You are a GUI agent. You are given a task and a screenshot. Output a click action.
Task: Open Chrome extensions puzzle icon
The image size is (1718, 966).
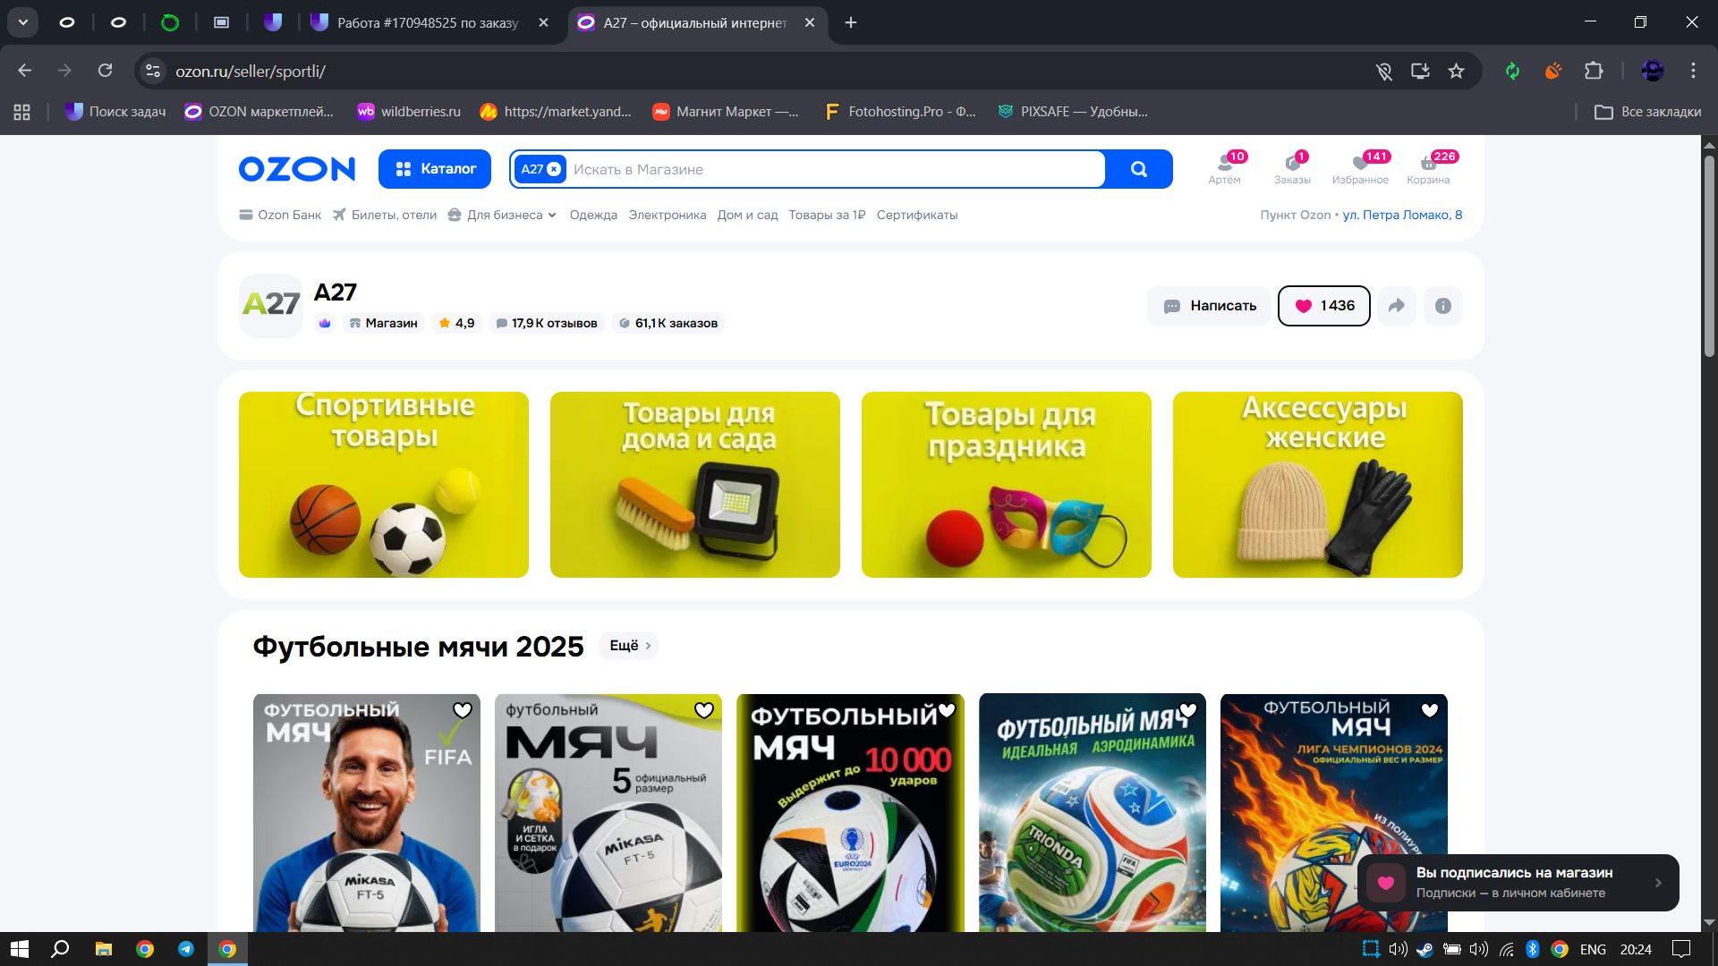click(x=1594, y=71)
